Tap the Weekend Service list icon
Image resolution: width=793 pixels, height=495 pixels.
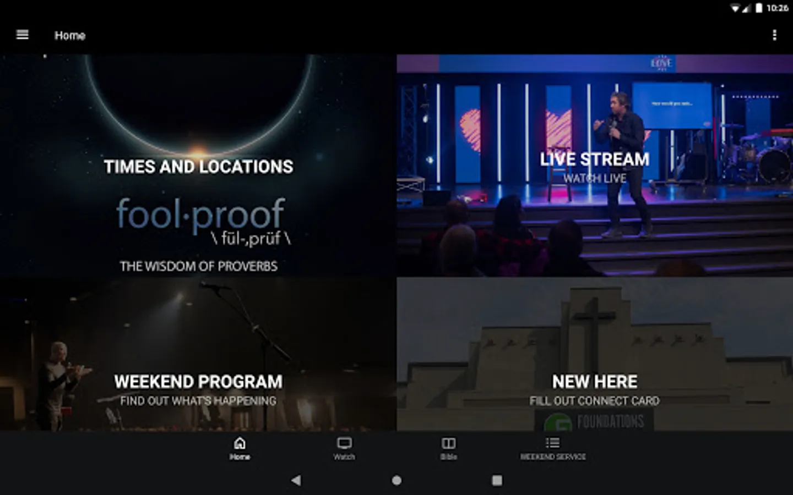552,443
